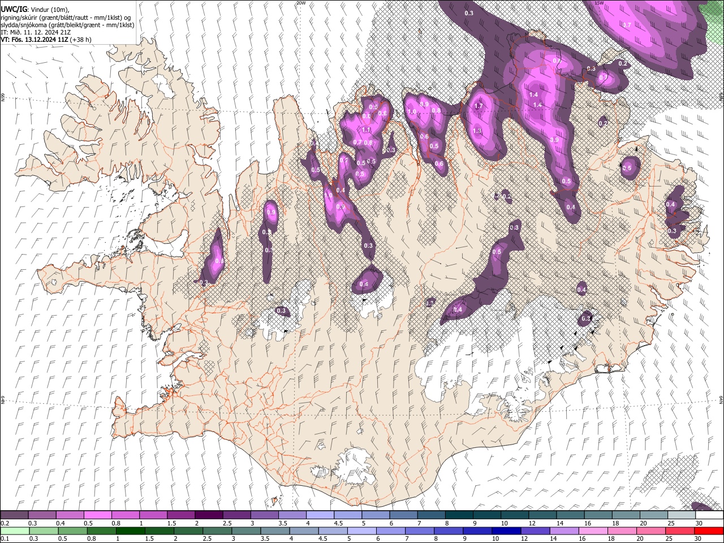Viewport: 724px width, 543px height.
Task: Click the 'VT: Fös. 13.12.2024 11Z (+38 h)' line
Action: point(46,40)
